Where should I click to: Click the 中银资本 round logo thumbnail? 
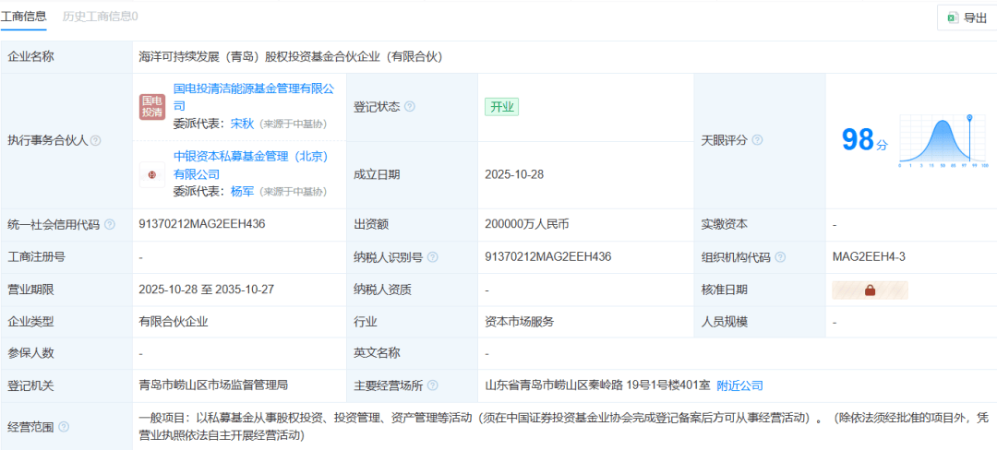click(x=152, y=174)
